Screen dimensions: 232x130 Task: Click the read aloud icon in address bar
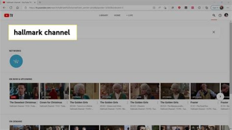click(159, 8)
